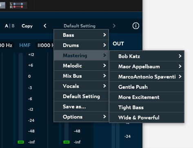
Task: Open the Default Setting preset name dropdown
Action: click(x=80, y=26)
